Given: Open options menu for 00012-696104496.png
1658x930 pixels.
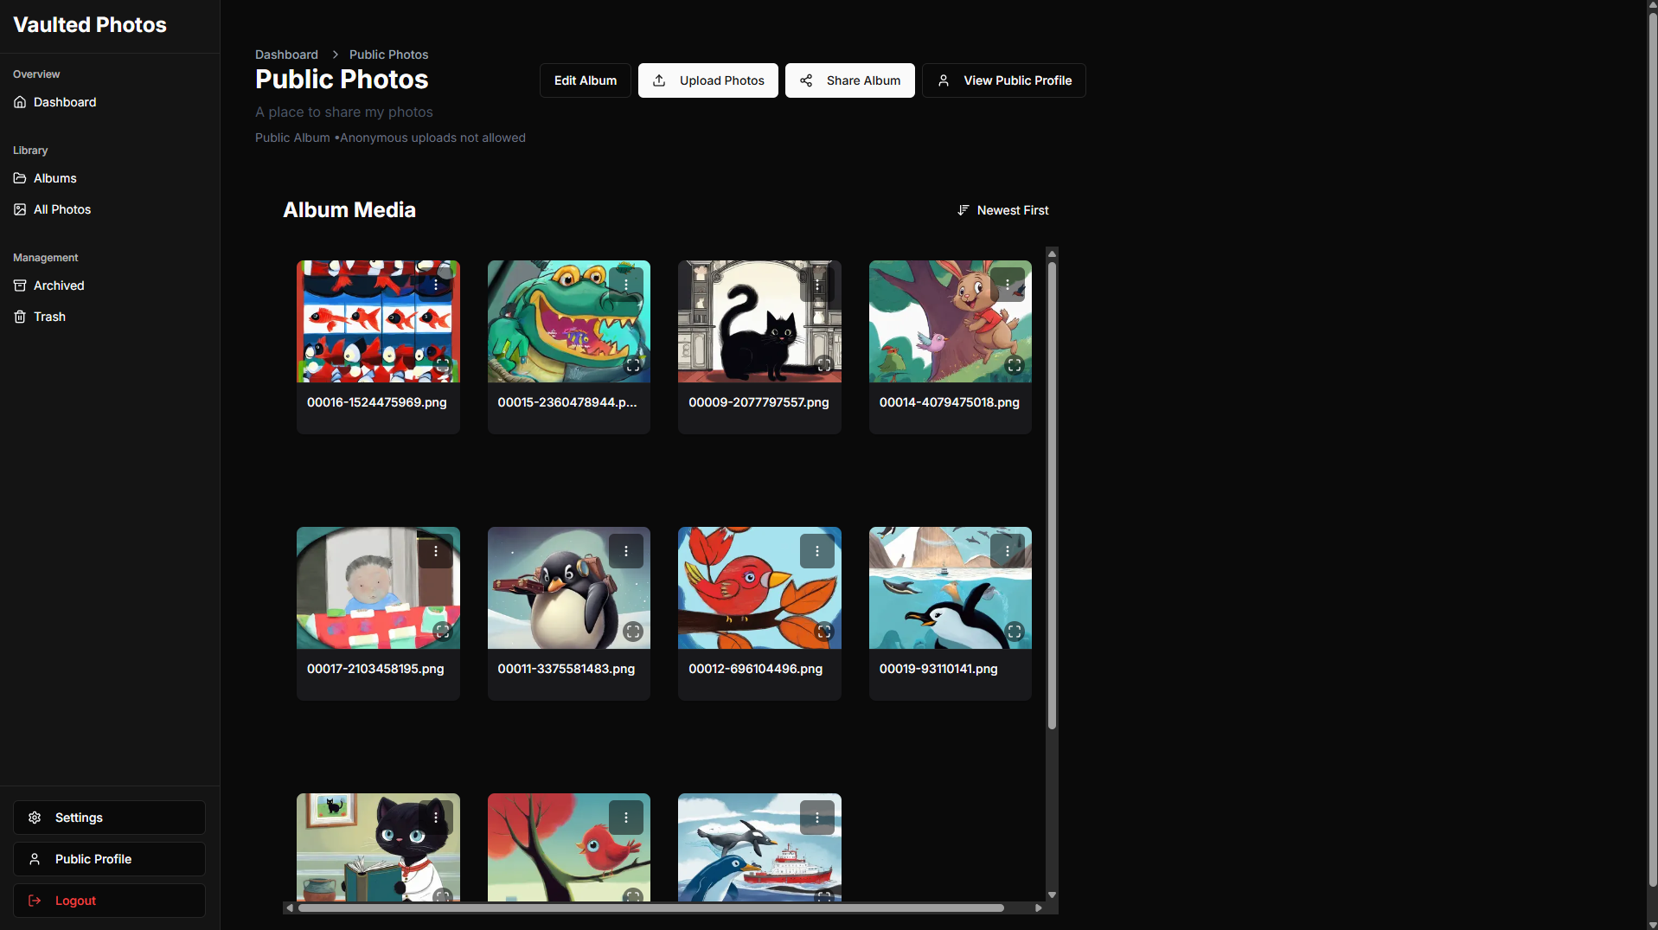Looking at the screenshot, I should [x=817, y=551].
